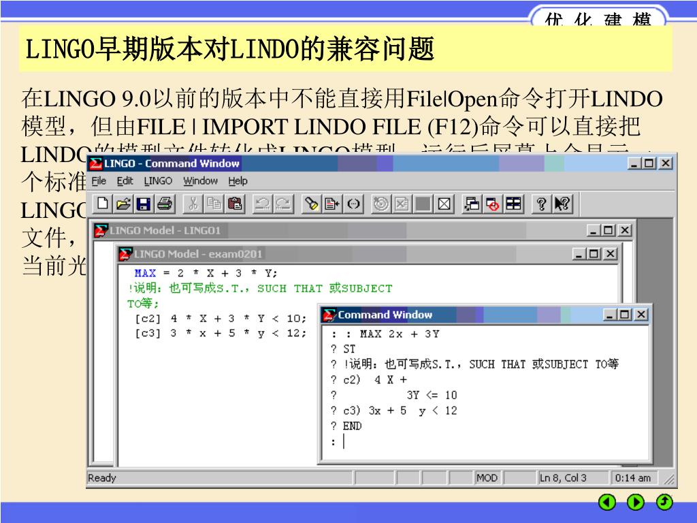
Task: Click the Solve bullseye icon
Action: [x=381, y=204]
